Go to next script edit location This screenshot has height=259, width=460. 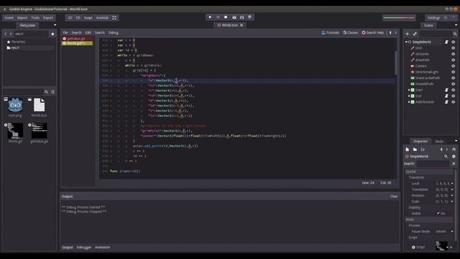[x=396, y=32]
